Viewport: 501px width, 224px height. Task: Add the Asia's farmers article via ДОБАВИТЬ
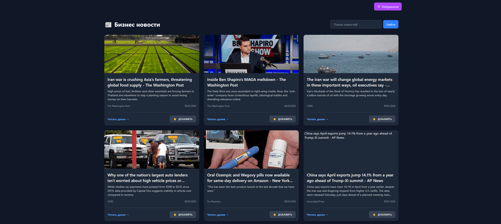click(x=183, y=119)
